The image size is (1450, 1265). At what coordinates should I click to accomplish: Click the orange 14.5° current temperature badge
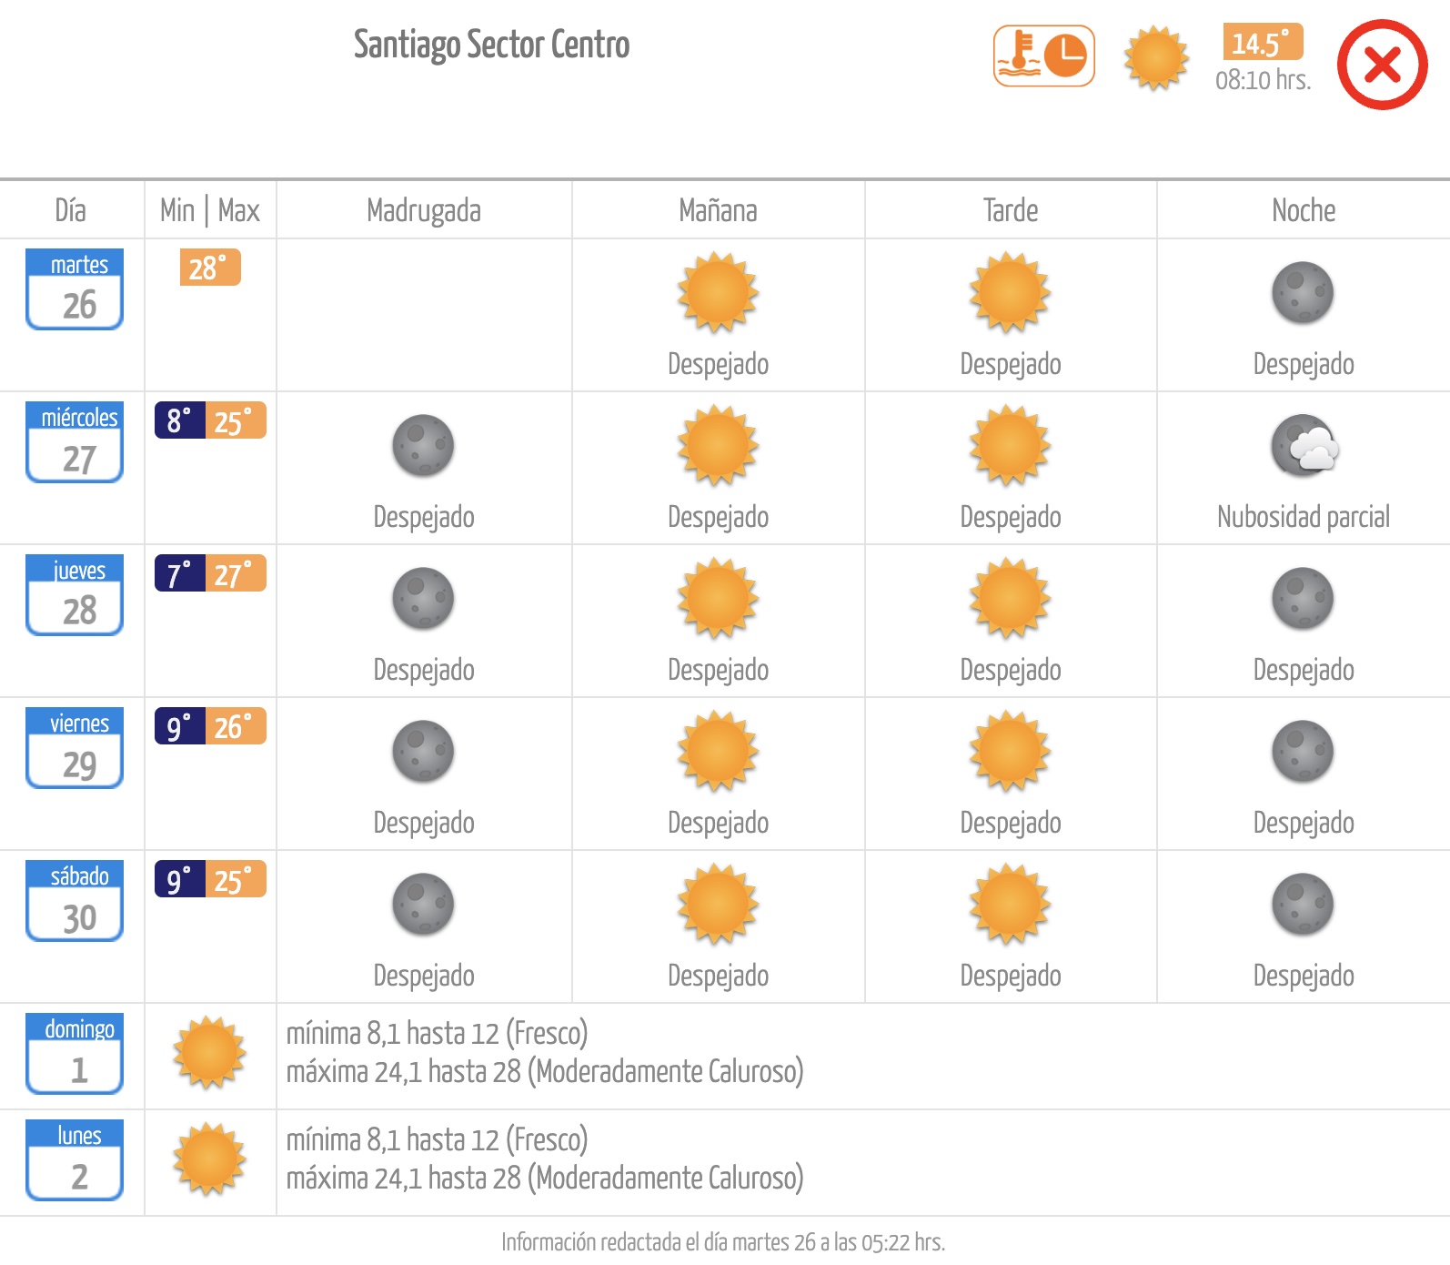(x=1263, y=42)
